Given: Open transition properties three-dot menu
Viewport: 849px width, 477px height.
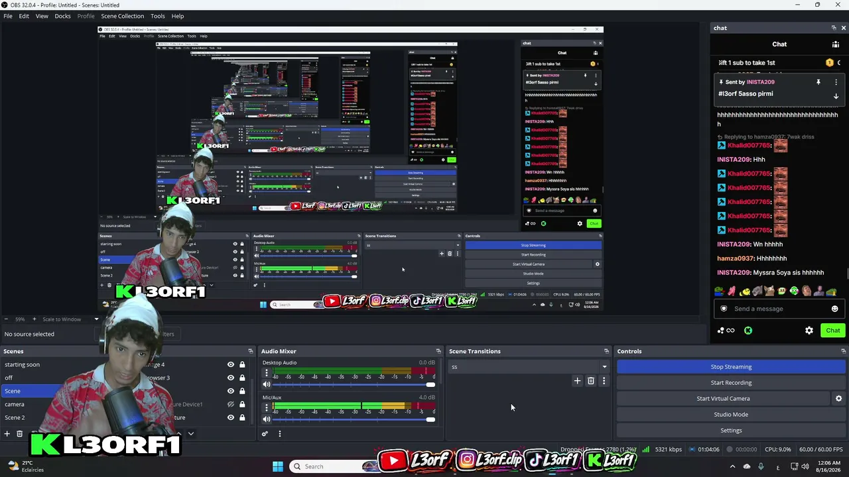Looking at the screenshot, I should pos(604,381).
